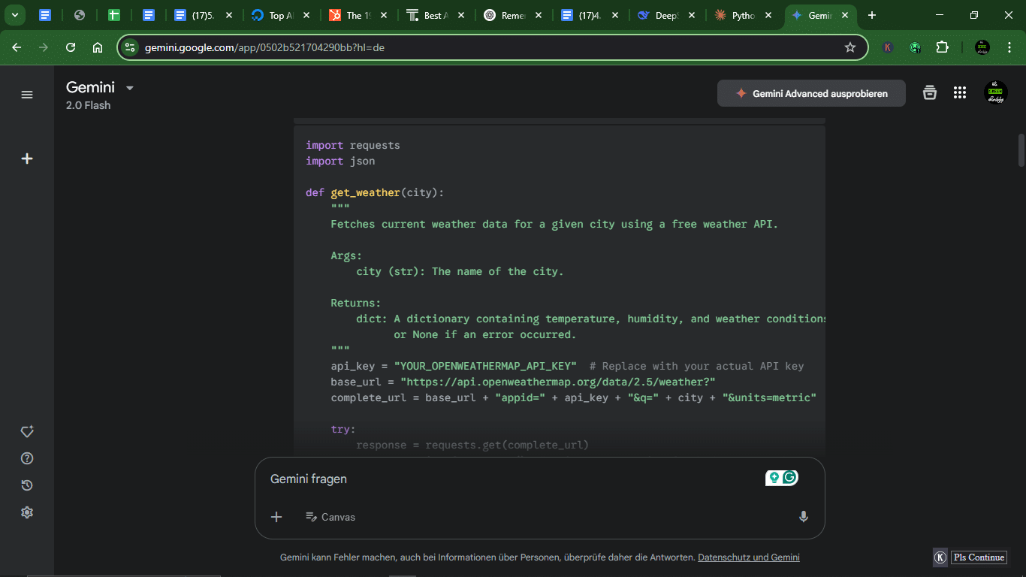Screen dimensions: 1026x577
Task: Click the green lightbulb icon in prompt box
Action: 774,477
